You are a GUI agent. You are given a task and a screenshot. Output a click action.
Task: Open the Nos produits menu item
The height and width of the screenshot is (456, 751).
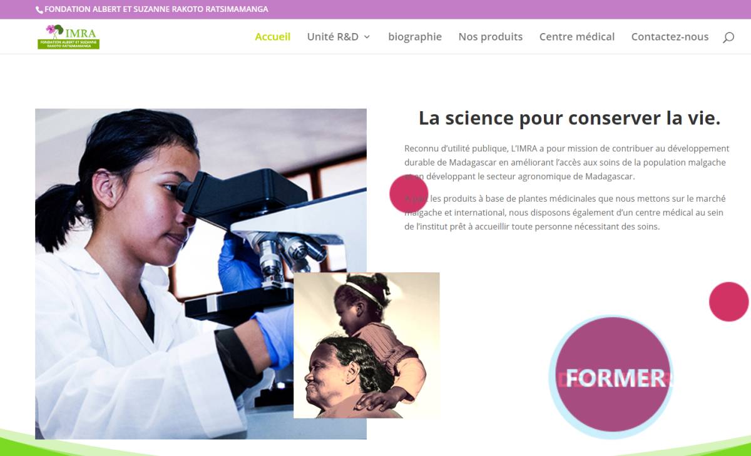click(x=491, y=37)
